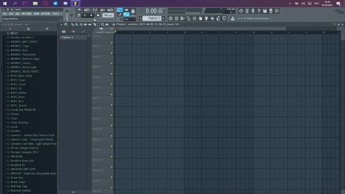Open the OPTIONS menu
This screenshot has width=345, height=194.
(x=46, y=14)
